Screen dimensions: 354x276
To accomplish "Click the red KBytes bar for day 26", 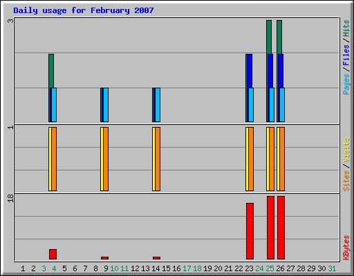I will [x=281, y=228].
